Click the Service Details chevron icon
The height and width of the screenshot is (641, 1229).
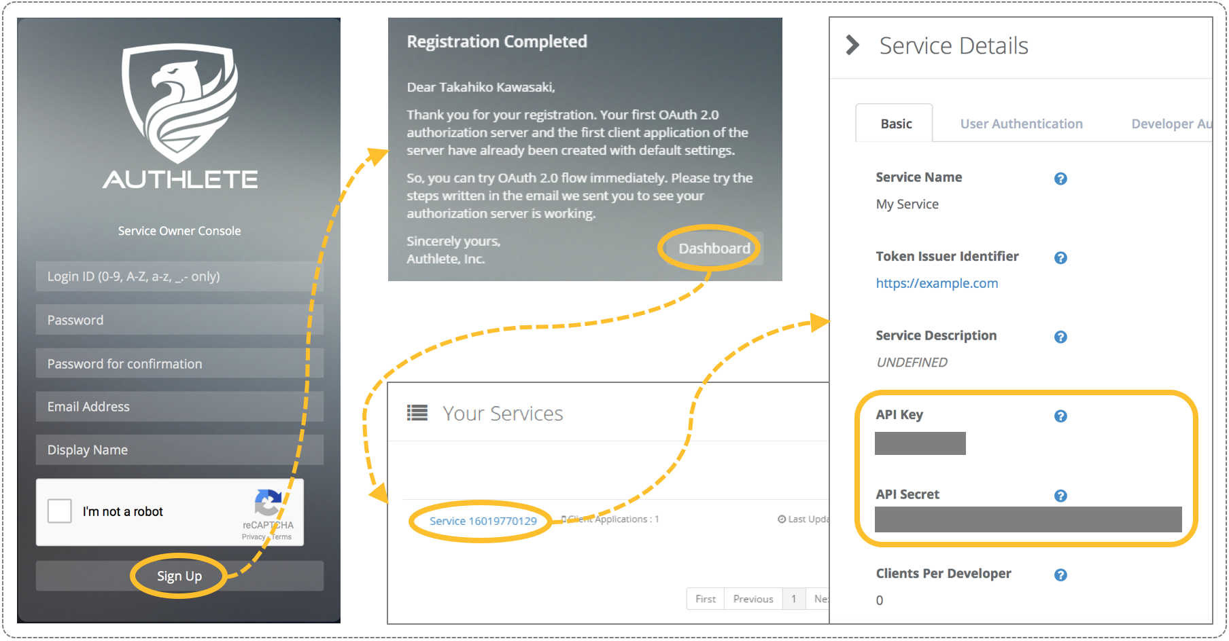click(852, 45)
